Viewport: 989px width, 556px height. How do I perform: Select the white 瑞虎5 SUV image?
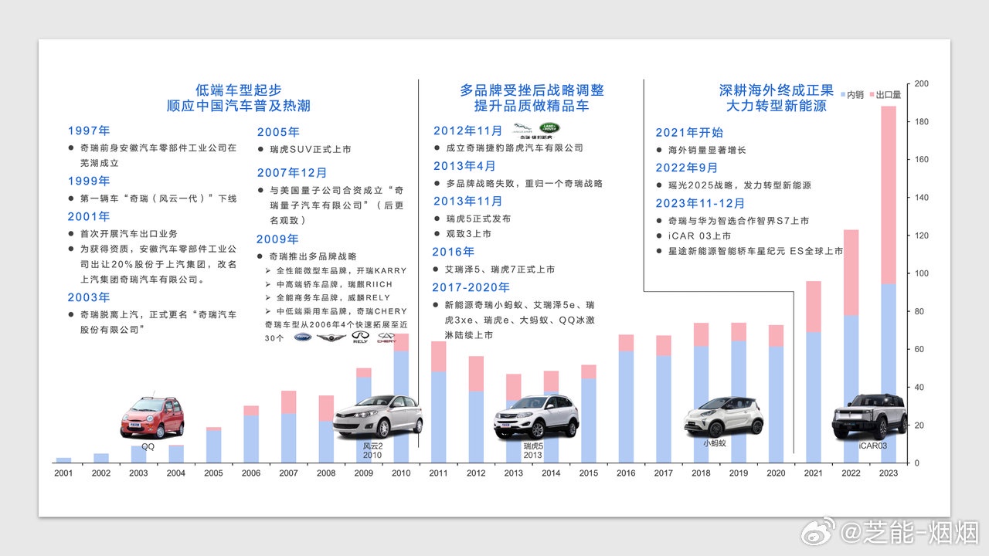point(536,417)
